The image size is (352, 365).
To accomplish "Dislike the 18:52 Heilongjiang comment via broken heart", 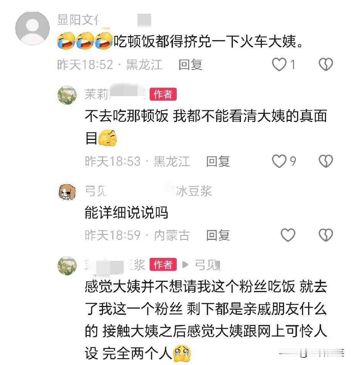I will [x=326, y=64].
